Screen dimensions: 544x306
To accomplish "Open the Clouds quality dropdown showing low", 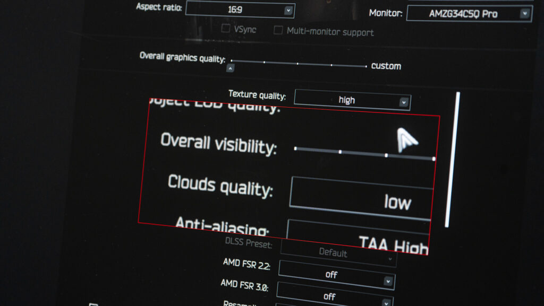I will tap(361, 199).
